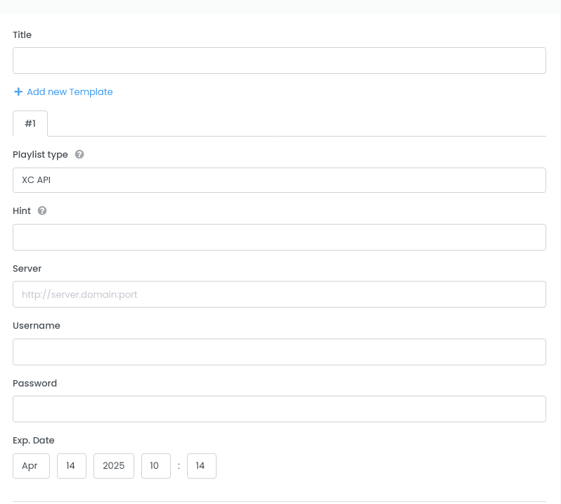
Task: Click the Hint help question mark icon
Action: tap(42, 210)
